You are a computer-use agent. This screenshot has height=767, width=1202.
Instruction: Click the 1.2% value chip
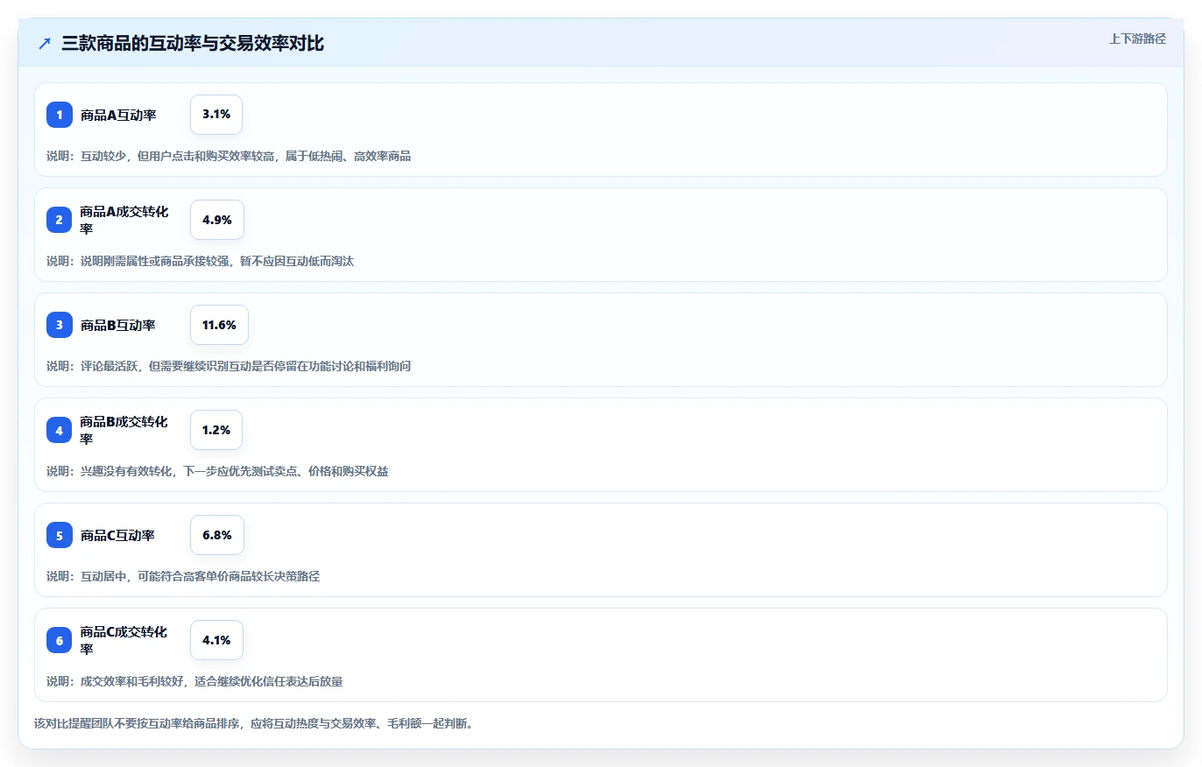pyautogui.click(x=216, y=430)
